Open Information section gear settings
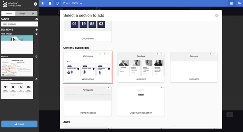The image size is (243, 132). pyautogui.click(x=36, y=79)
